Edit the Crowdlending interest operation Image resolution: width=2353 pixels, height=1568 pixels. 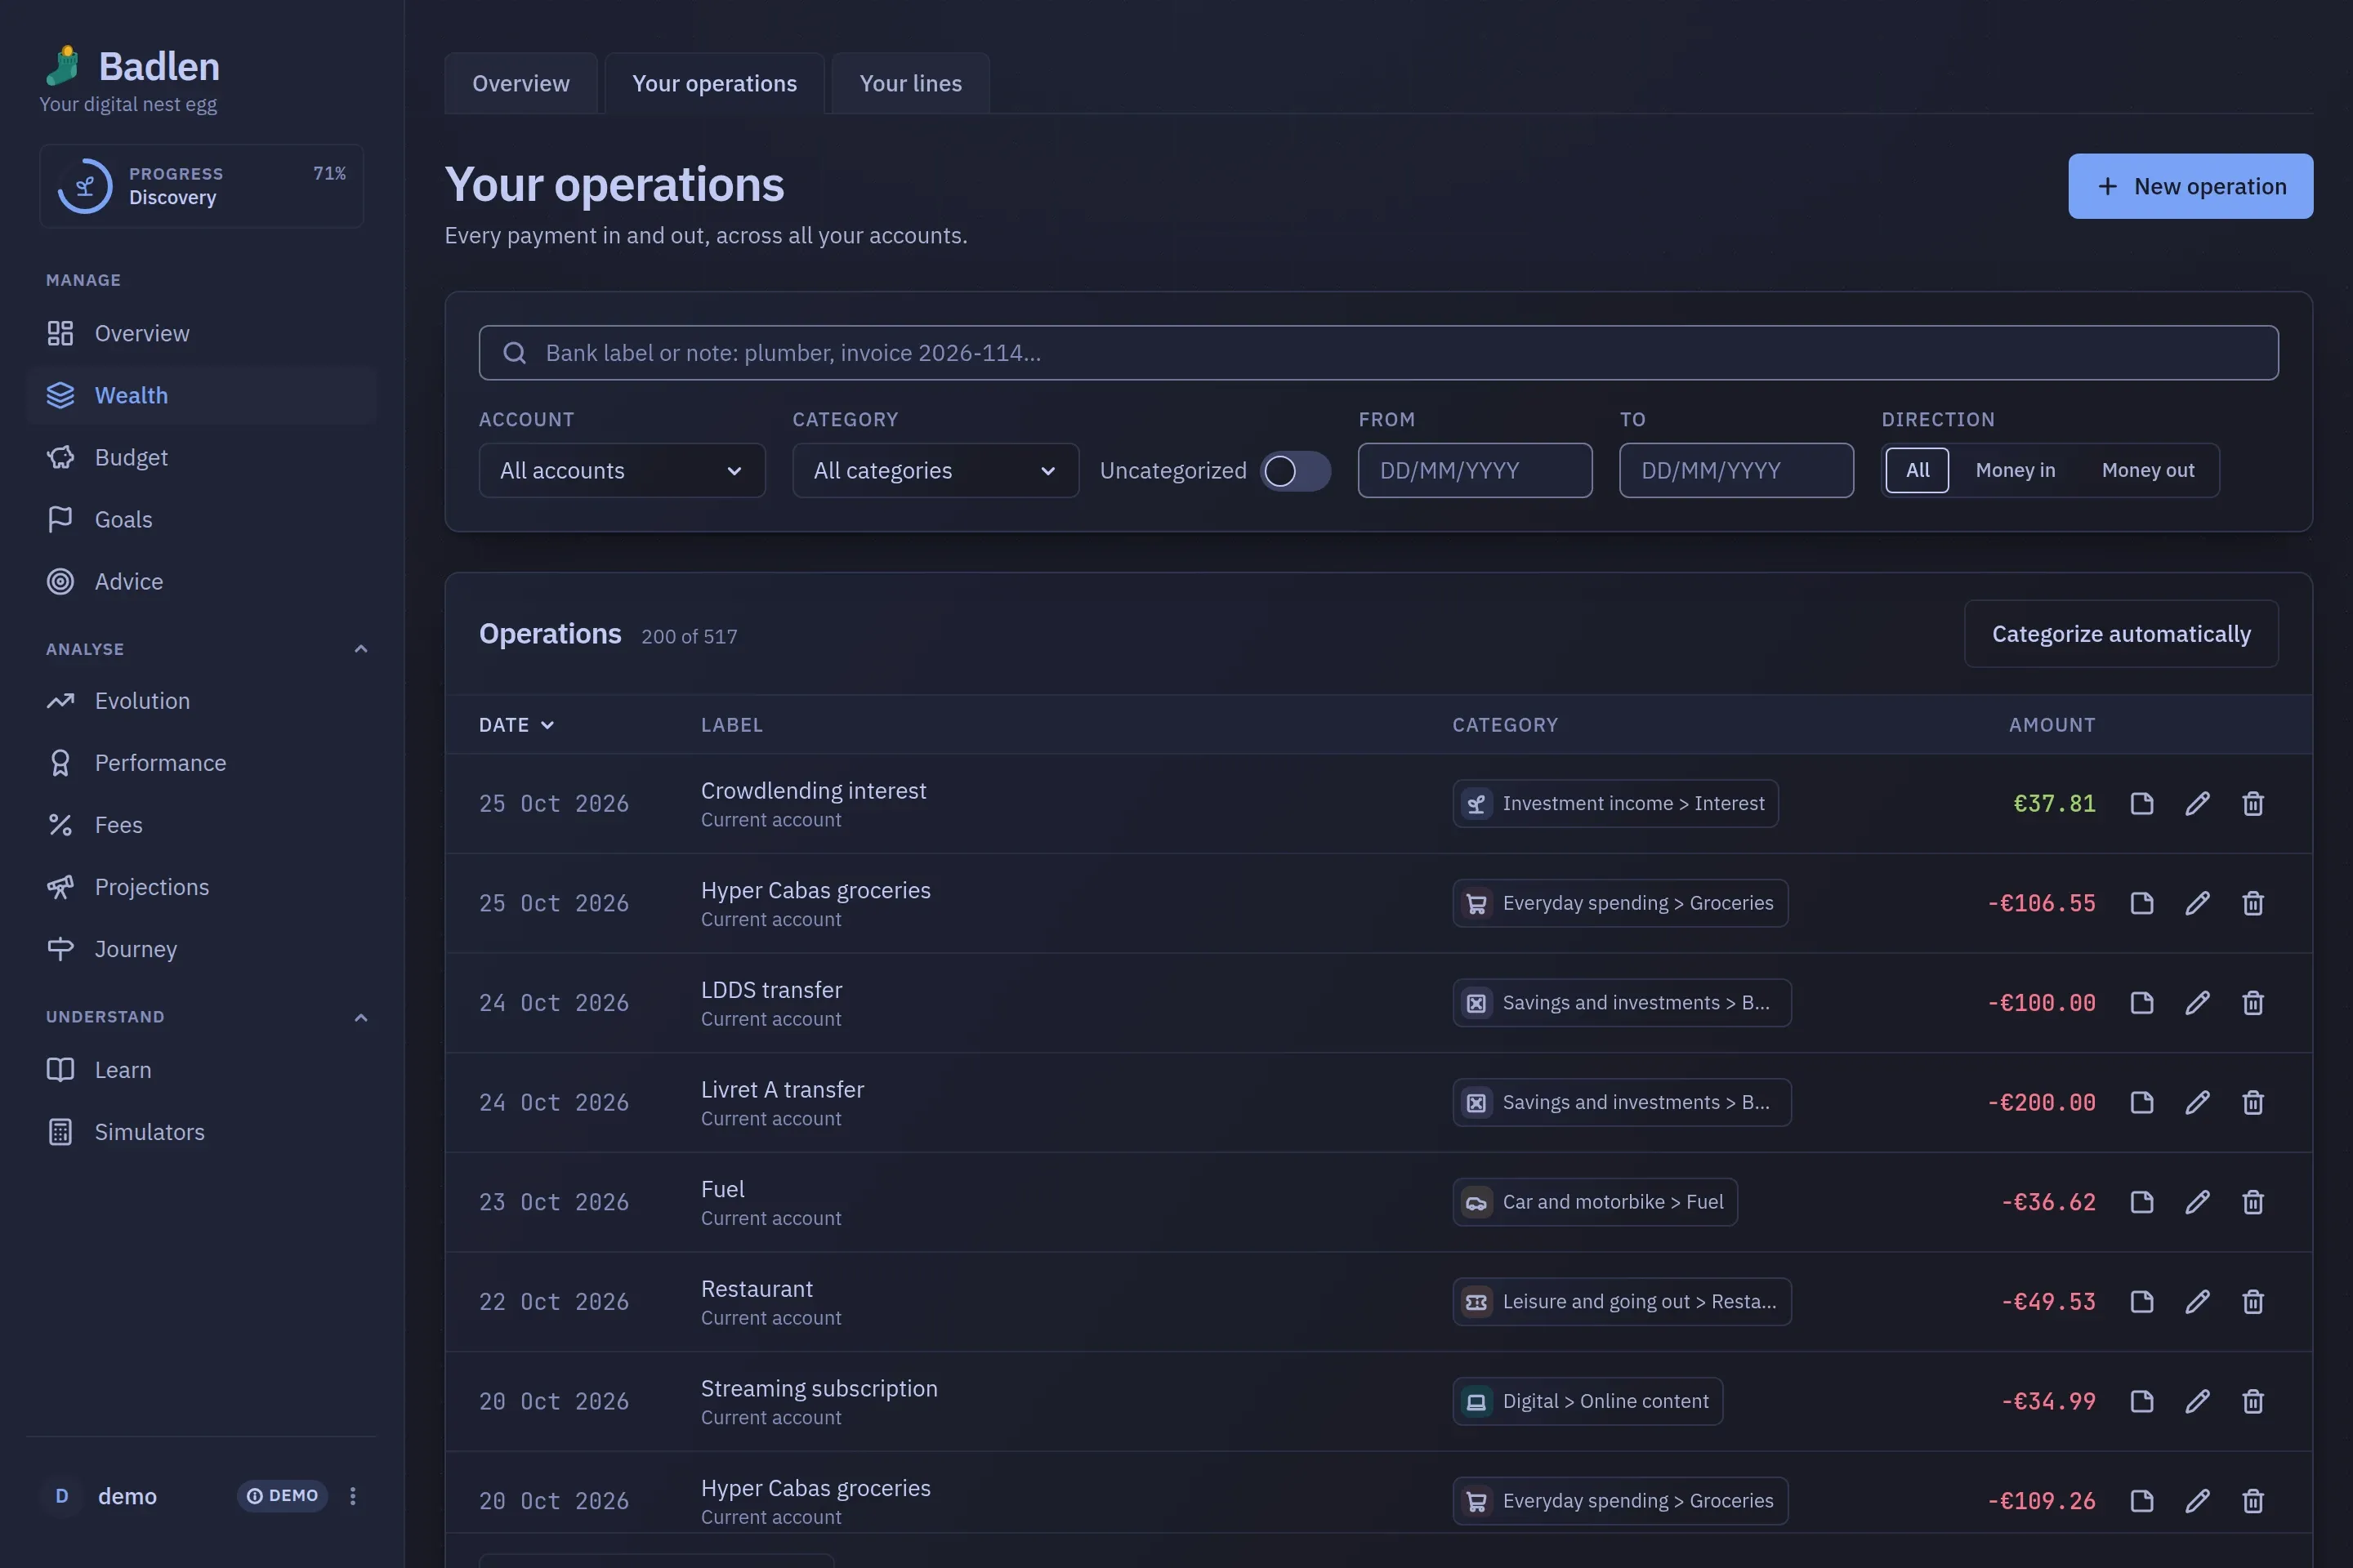tap(2197, 803)
